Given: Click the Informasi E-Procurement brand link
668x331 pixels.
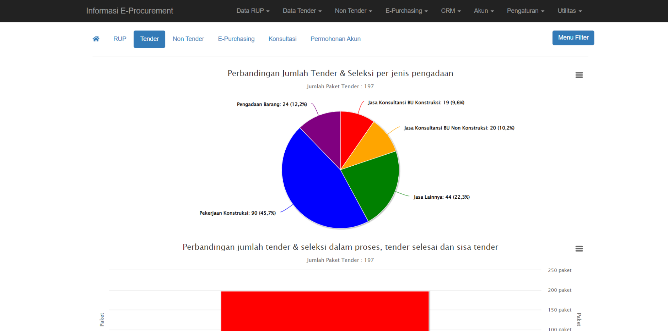Looking at the screenshot, I should tap(129, 11).
